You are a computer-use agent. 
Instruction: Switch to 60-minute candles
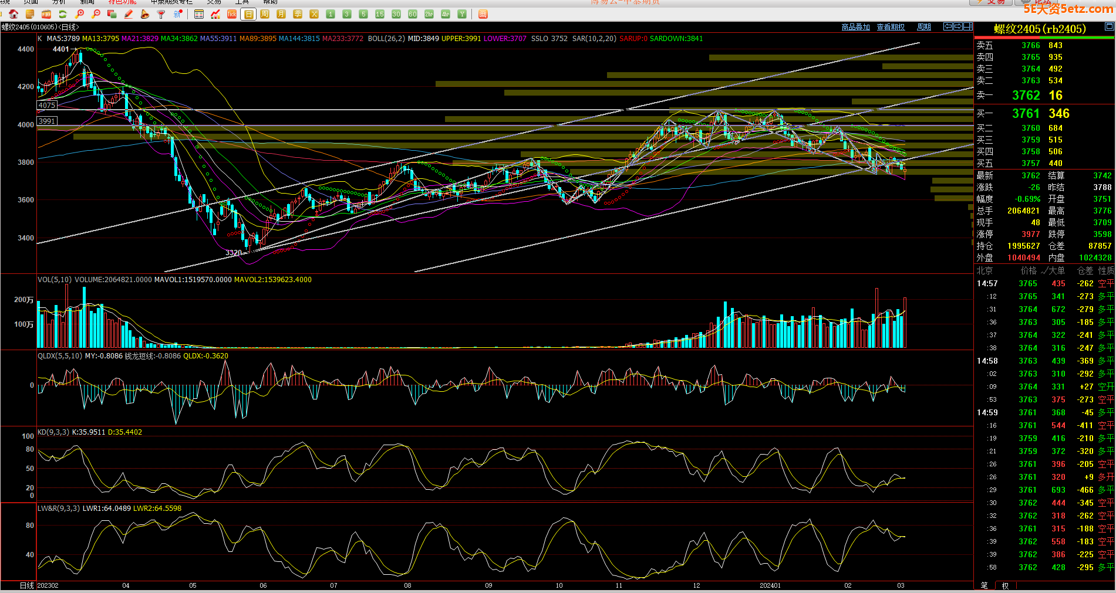click(413, 14)
